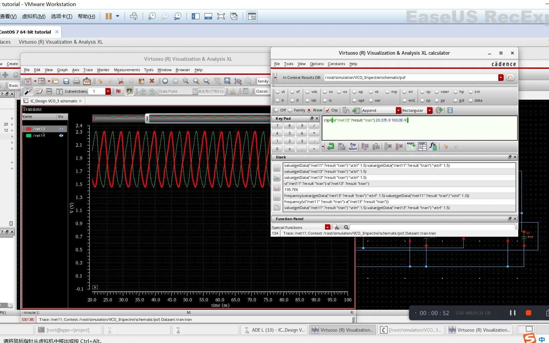Viewport: 549px width, 343px height.
Task: Click the magic wand icon in second toolbar
Action: tap(29, 91)
